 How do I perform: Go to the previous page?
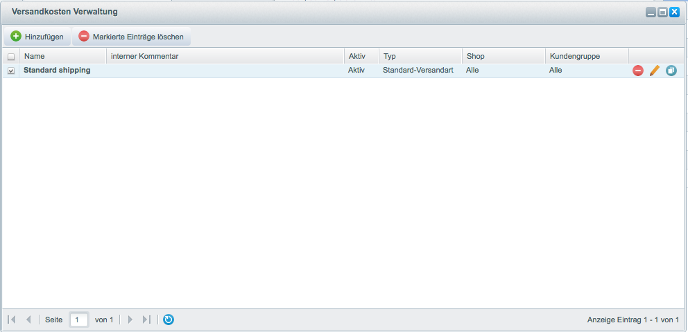point(28,320)
